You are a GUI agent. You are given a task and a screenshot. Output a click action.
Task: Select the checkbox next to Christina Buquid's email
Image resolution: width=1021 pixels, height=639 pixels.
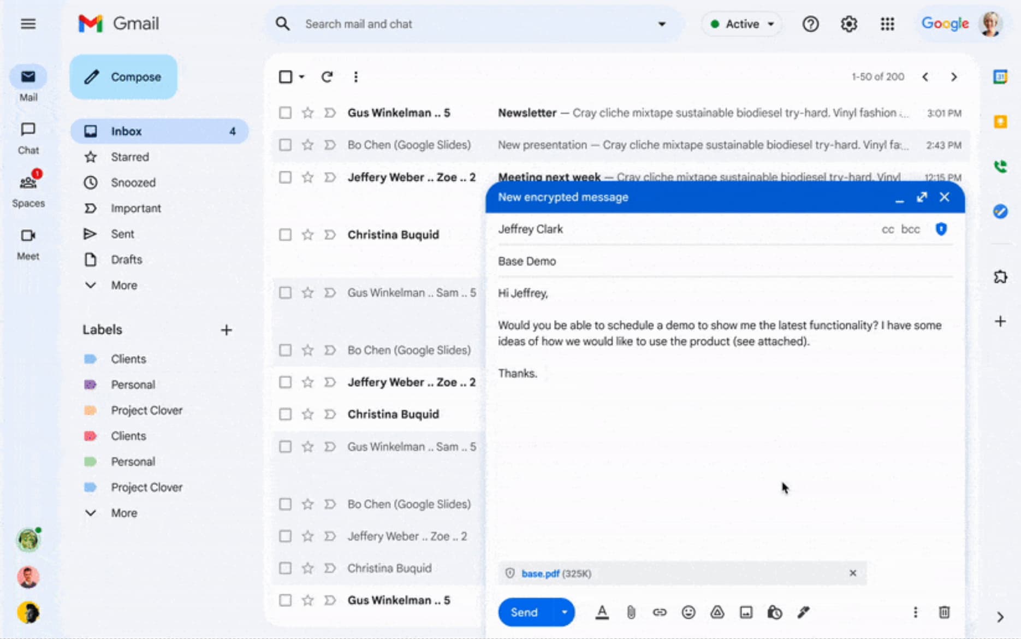pos(285,234)
